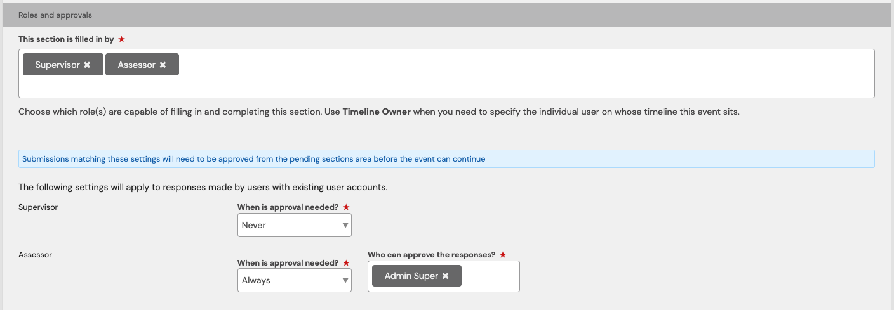894x310 pixels.
Task: Remove the Assessor role tag via its X
Action: point(163,65)
